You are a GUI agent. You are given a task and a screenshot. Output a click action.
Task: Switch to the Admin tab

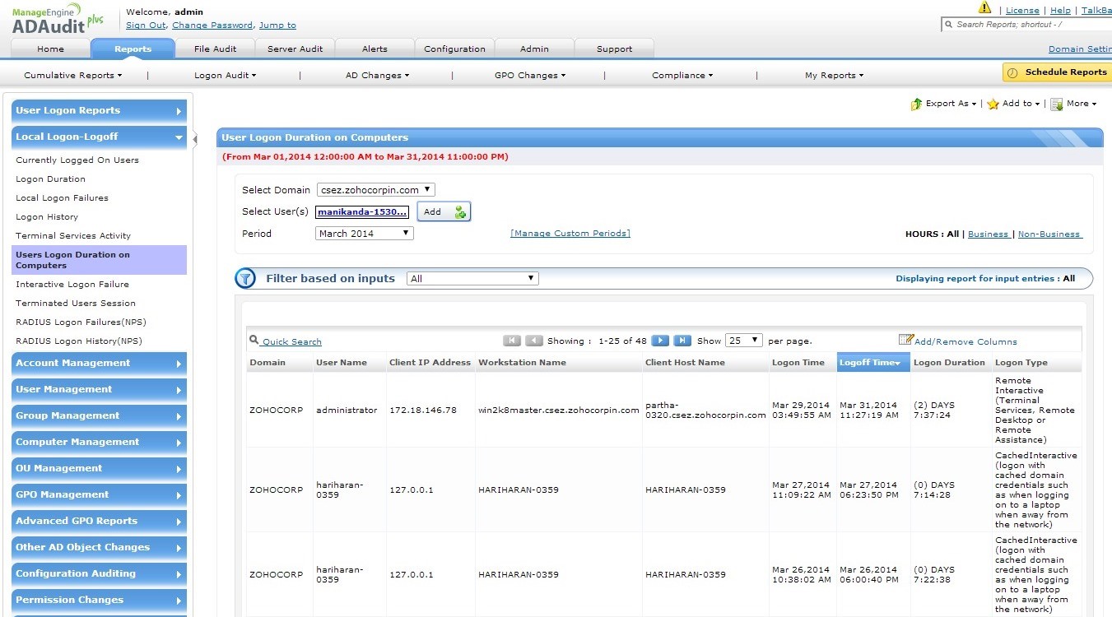point(534,49)
